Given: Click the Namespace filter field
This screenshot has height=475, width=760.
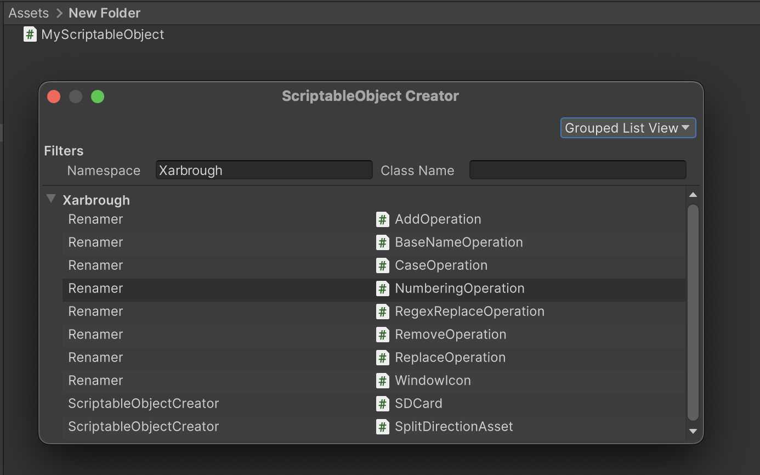Looking at the screenshot, I should [x=263, y=170].
